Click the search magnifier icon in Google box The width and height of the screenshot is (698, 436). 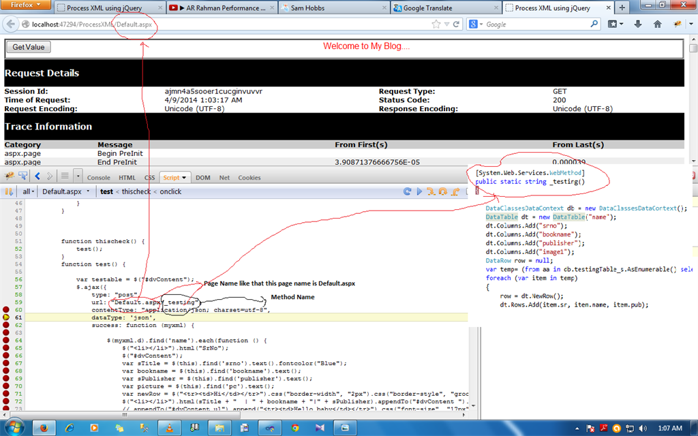coord(594,24)
